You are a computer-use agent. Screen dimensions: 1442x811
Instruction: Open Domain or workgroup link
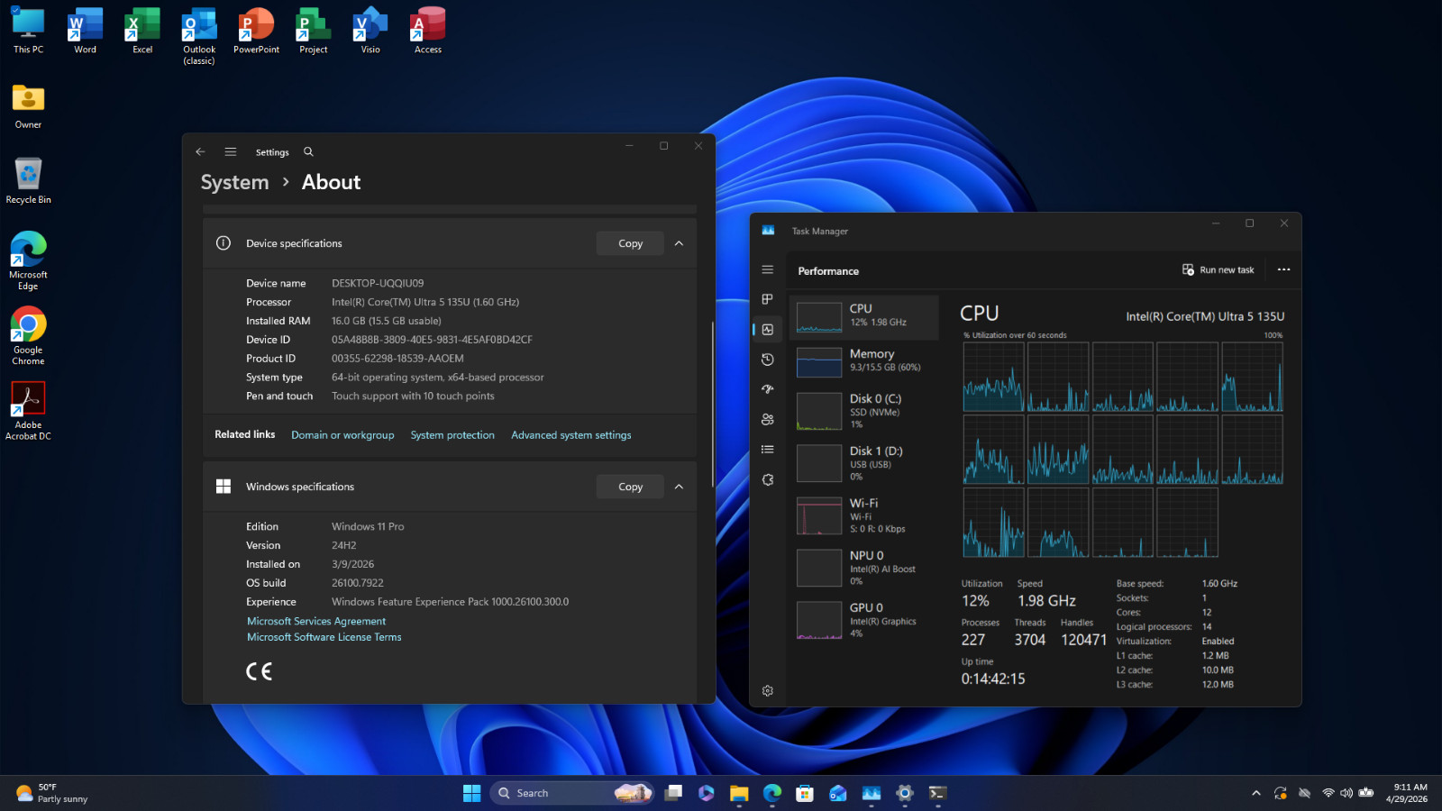point(342,435)
